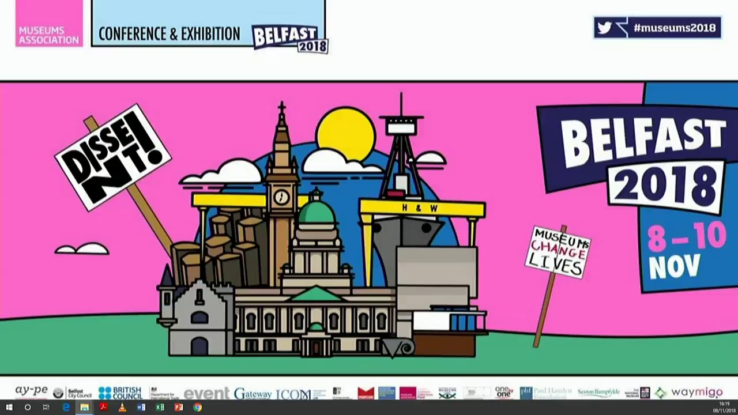Image resolution: width=738 pixels, height=415 pixels.
Task: Click the H & W crane label
Action: point(420,208)
